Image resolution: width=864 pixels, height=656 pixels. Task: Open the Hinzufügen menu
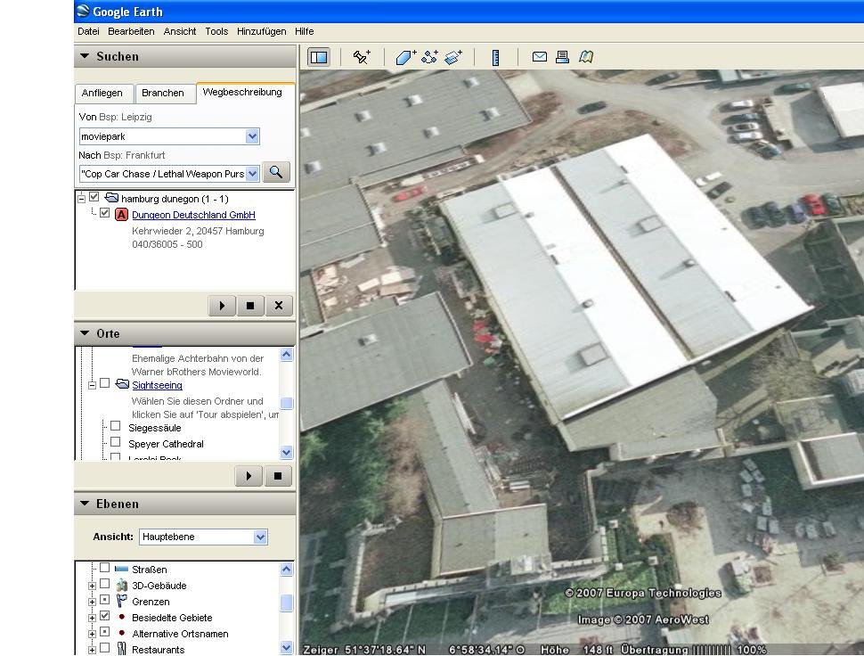coord(261,31)
